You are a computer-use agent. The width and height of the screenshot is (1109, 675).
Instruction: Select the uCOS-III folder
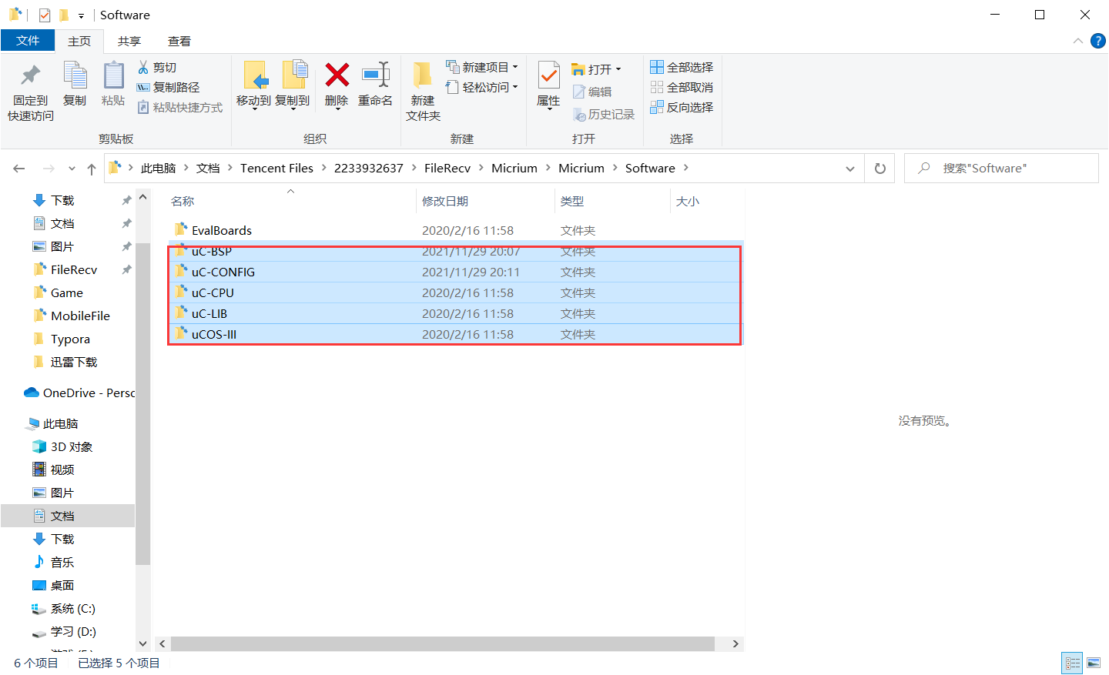click(x=455, y=334)
